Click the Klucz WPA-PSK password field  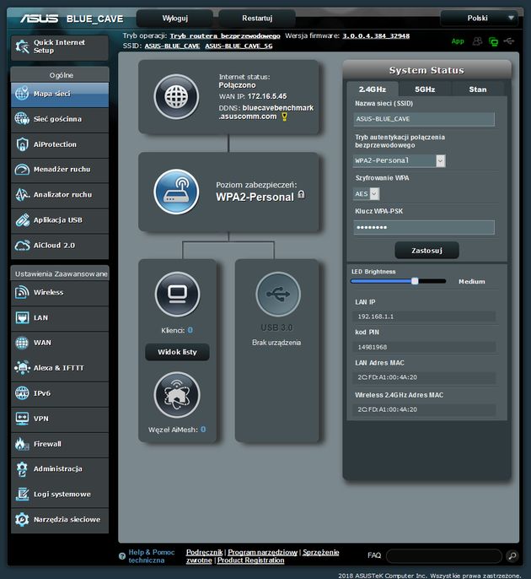[424, 227]
